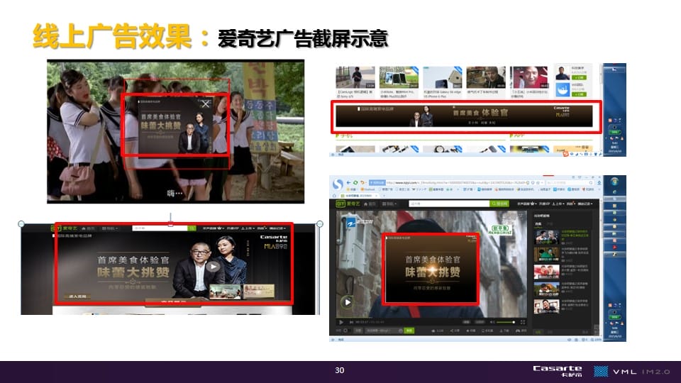The height and width of the screenshot is (383, 681).
Task: Open the Galaxy S6 edge comparison thumbnail
Action: click(x=443, y=77)
